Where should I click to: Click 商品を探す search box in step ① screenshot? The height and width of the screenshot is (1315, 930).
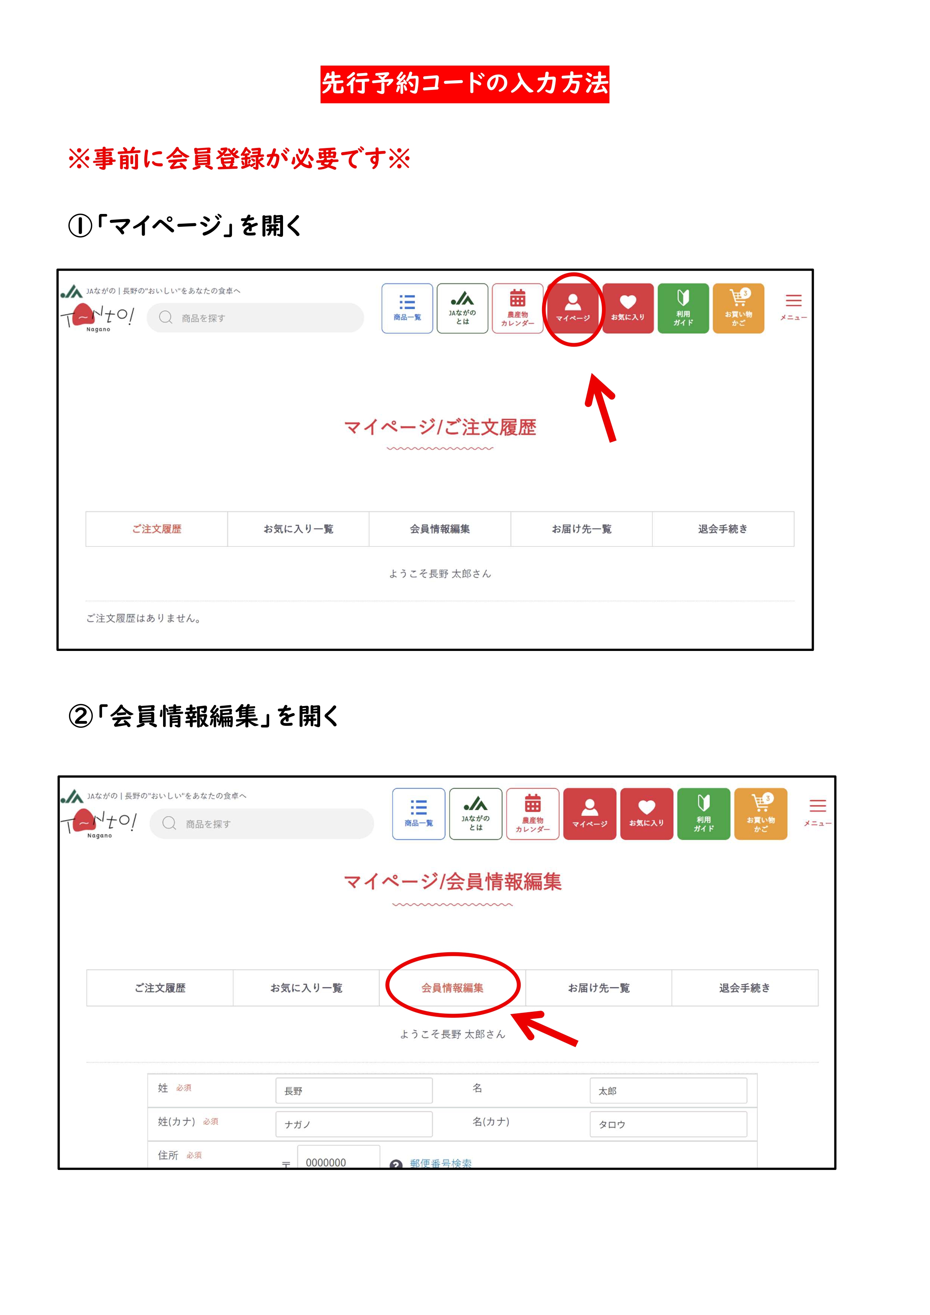pyautogui.click(x=256, y=318)
